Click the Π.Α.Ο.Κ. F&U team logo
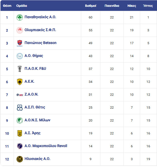 (x=20, y=69)
